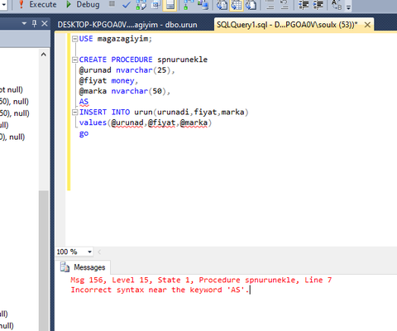The width and height of the screenshot is (397, 331).
Task: Collapse the USE magazagiyim code block
Action: click(74, 39)
